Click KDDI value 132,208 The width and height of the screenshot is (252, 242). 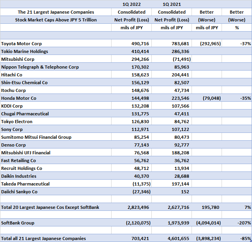point(140,106)
